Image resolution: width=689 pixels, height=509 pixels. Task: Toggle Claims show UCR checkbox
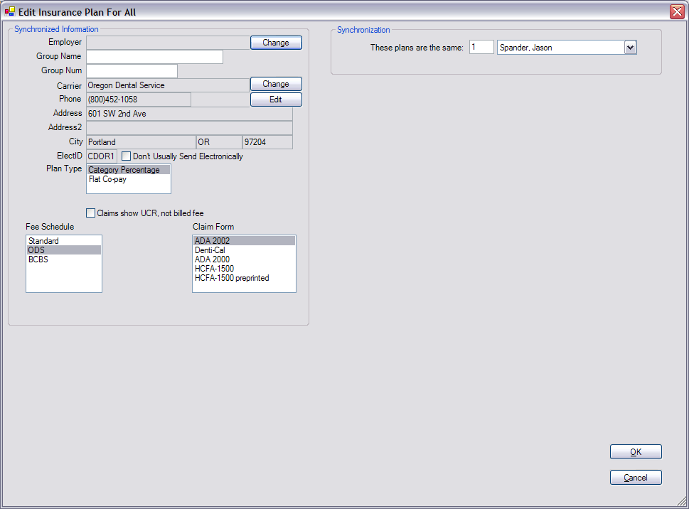(90, 213)
